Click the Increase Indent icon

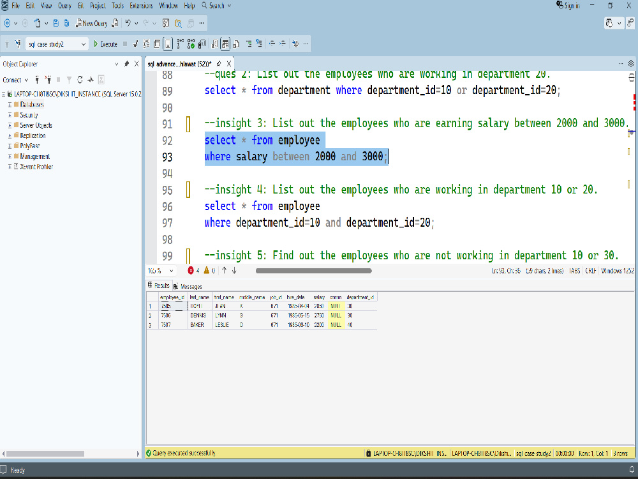283,43
